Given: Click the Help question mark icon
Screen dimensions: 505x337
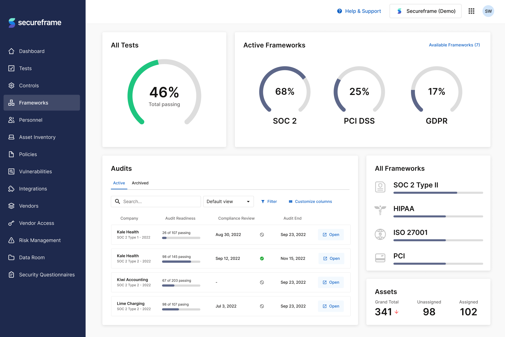Looking at the screenshot, I should pyautogui.click(x=340, y=11).
